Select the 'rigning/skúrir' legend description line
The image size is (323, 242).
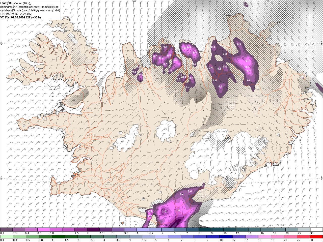(x=30, y=7)
